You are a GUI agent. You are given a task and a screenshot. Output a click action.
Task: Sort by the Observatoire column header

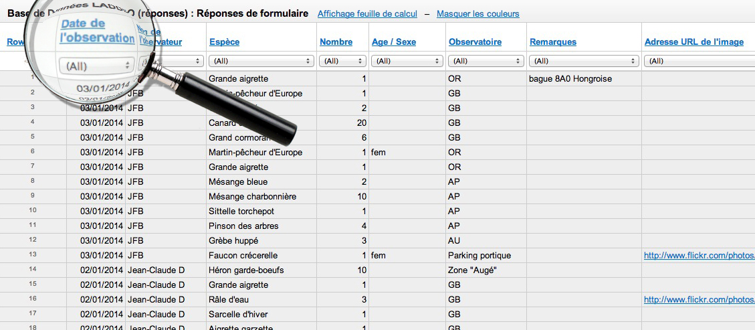475,42
